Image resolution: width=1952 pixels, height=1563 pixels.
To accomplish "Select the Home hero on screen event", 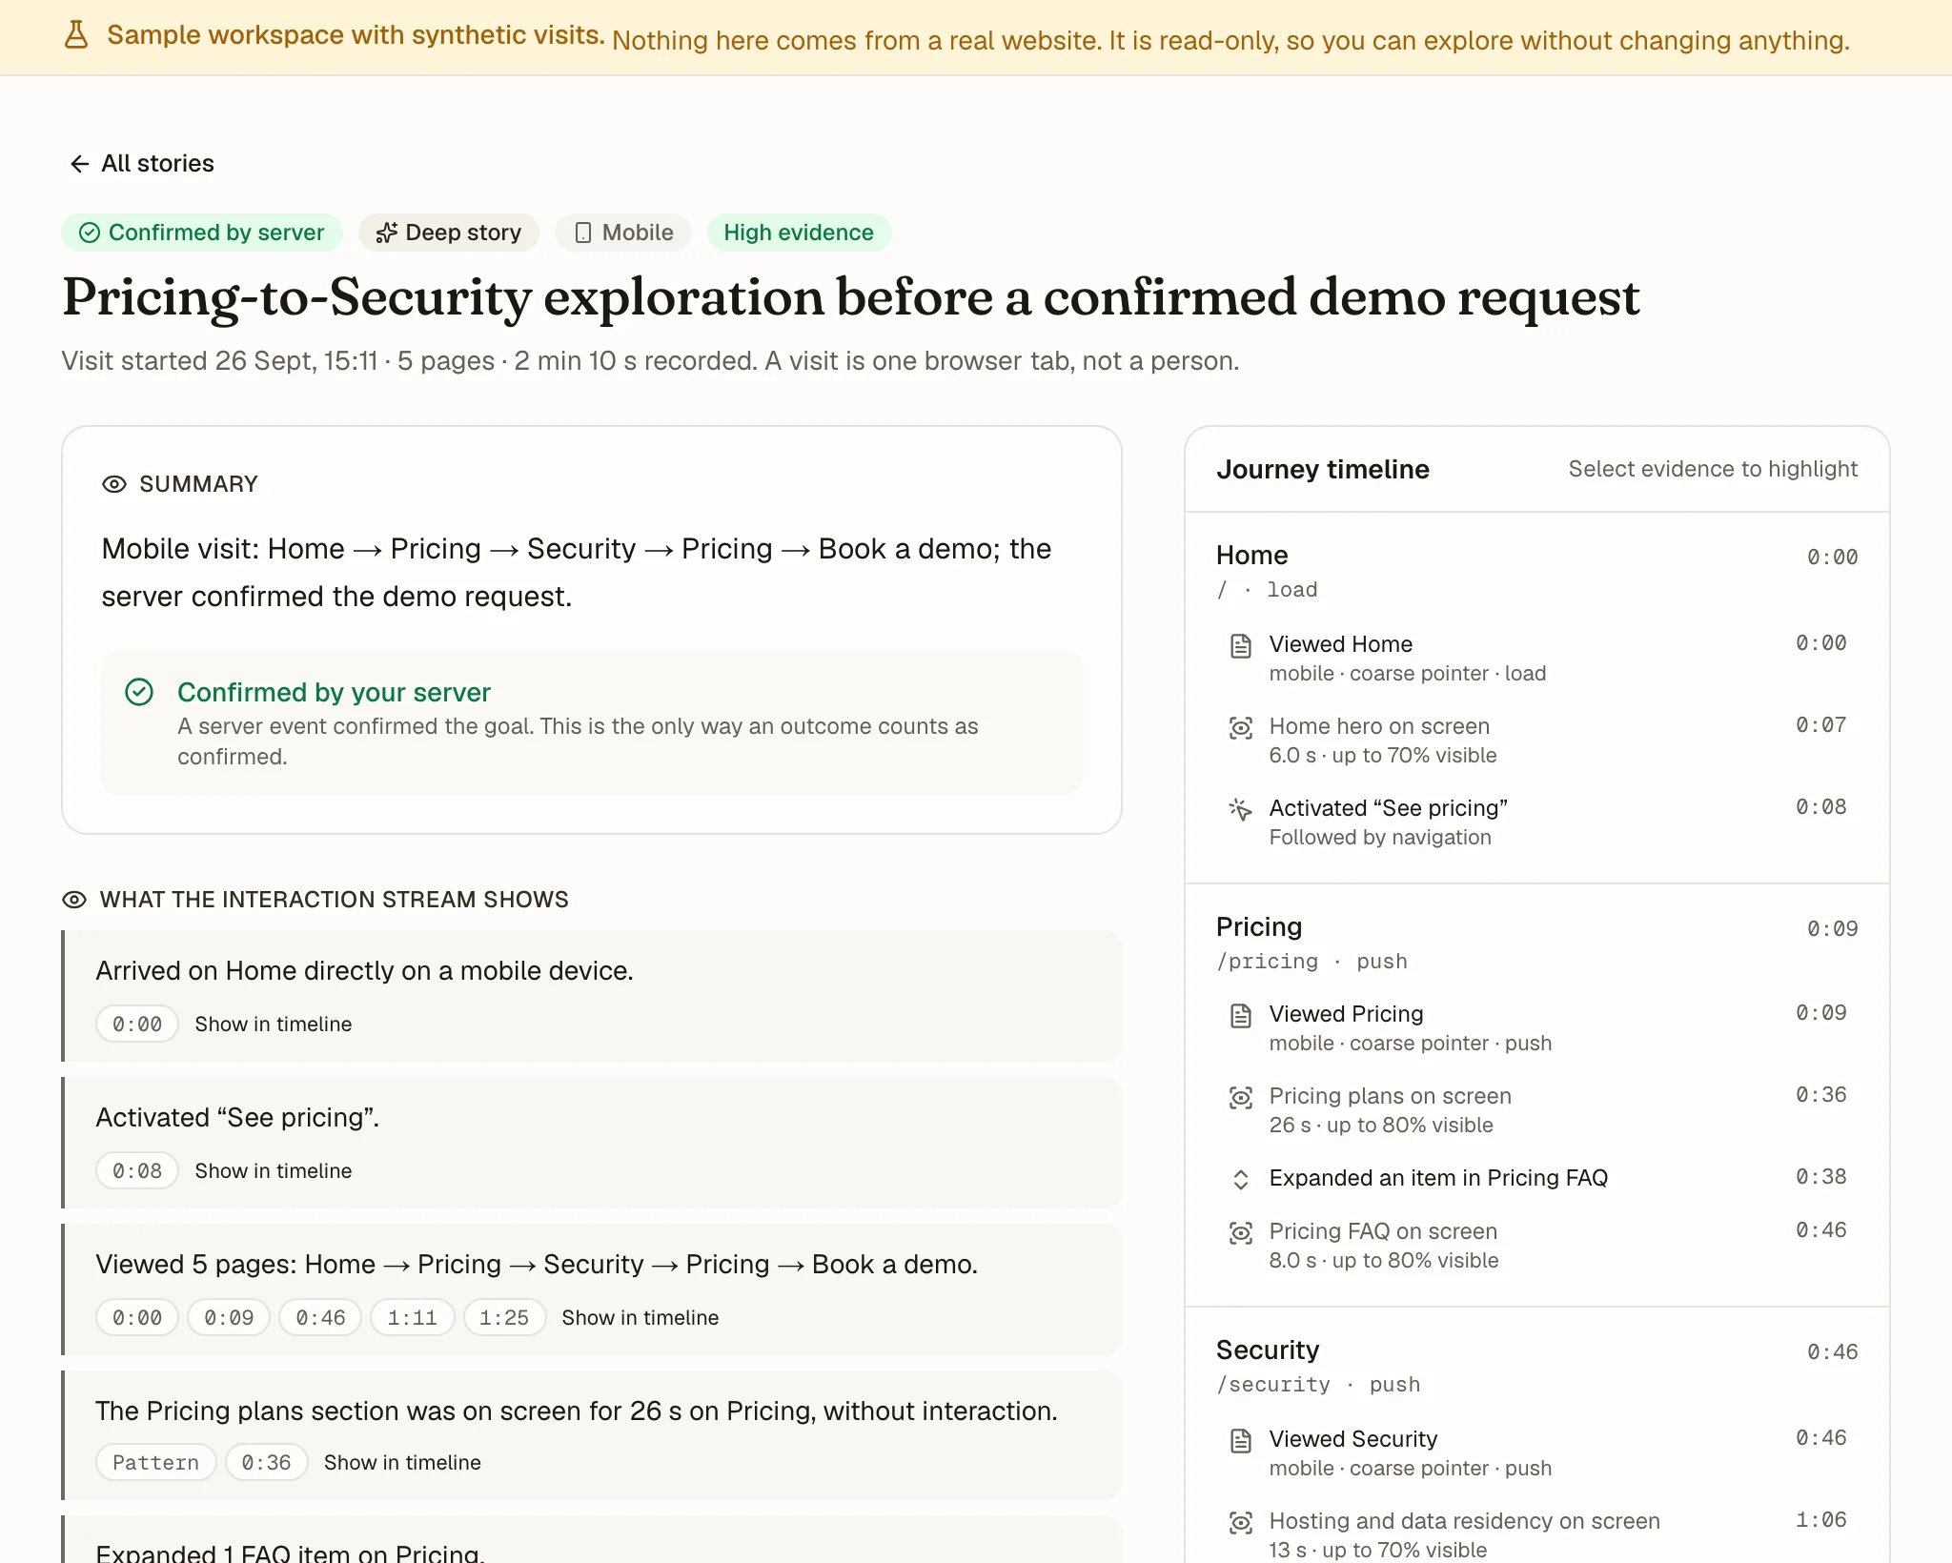I will coord(1536,740).
